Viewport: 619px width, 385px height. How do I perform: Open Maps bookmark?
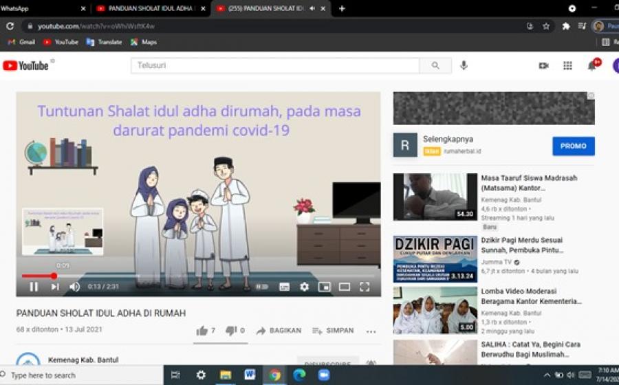144,42
